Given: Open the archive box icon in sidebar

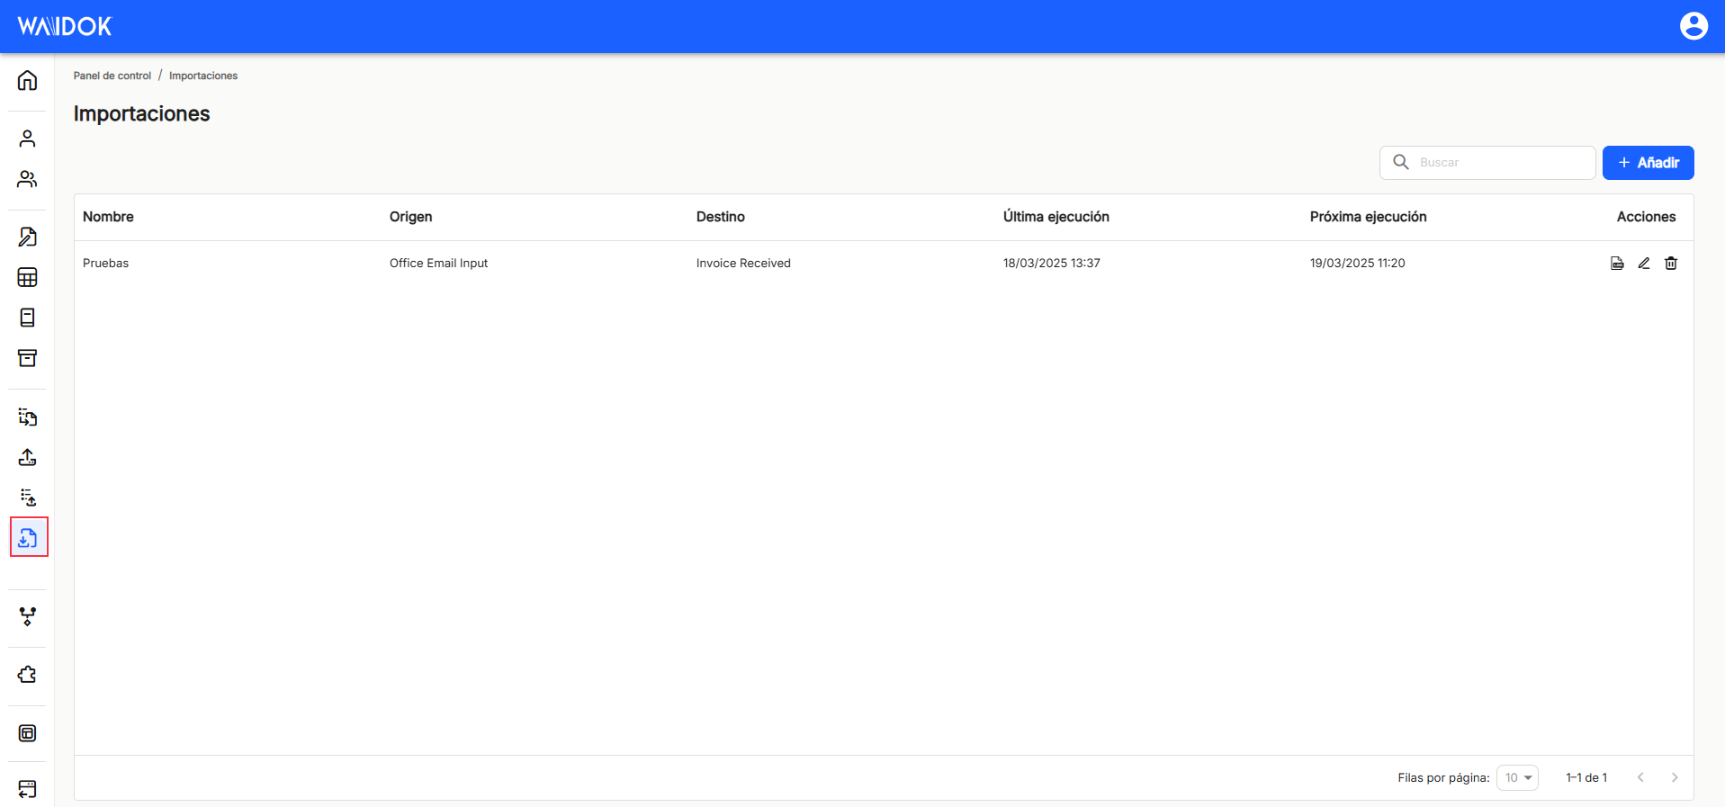Looking at the screenshot, I should [x=27, y=358].
